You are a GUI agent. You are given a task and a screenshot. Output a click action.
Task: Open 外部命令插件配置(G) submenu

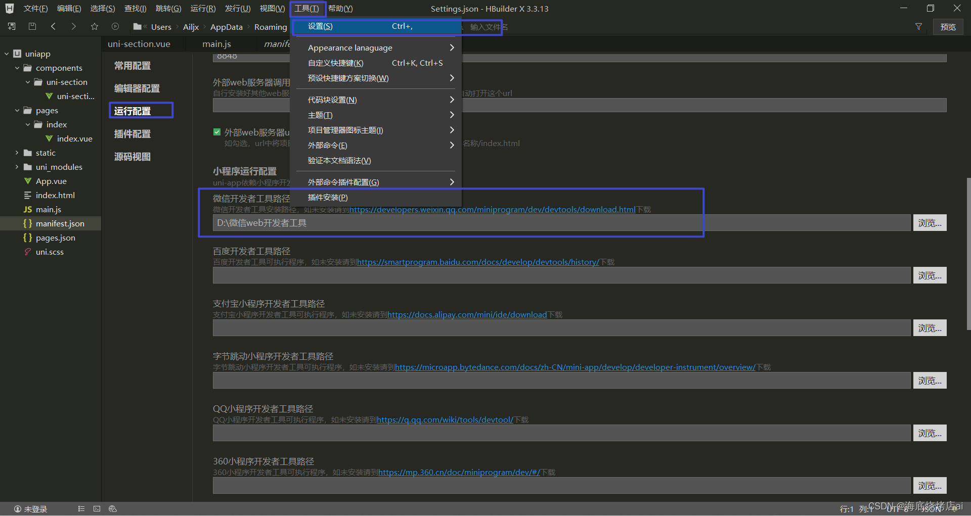click(x=376, y=182)
